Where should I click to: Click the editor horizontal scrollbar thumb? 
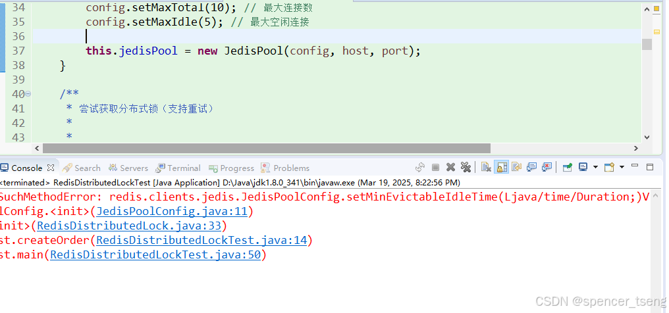(266, 148)
